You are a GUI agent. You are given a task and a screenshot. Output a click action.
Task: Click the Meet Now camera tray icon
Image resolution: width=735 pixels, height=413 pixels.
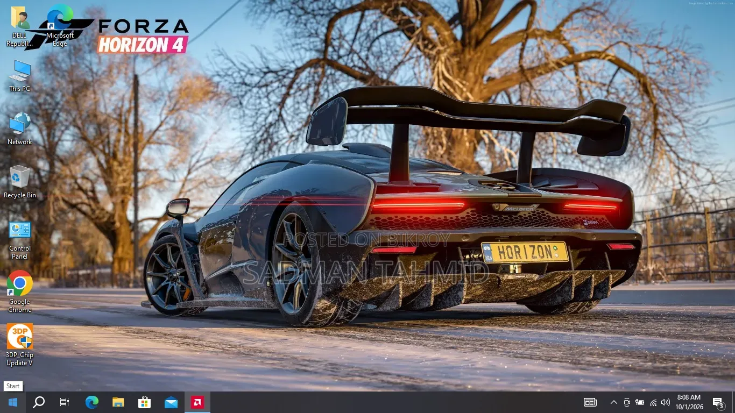pyautogui.click(x=627, y=402)
